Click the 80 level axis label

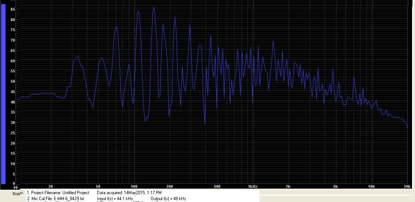[x=13, y=20]
